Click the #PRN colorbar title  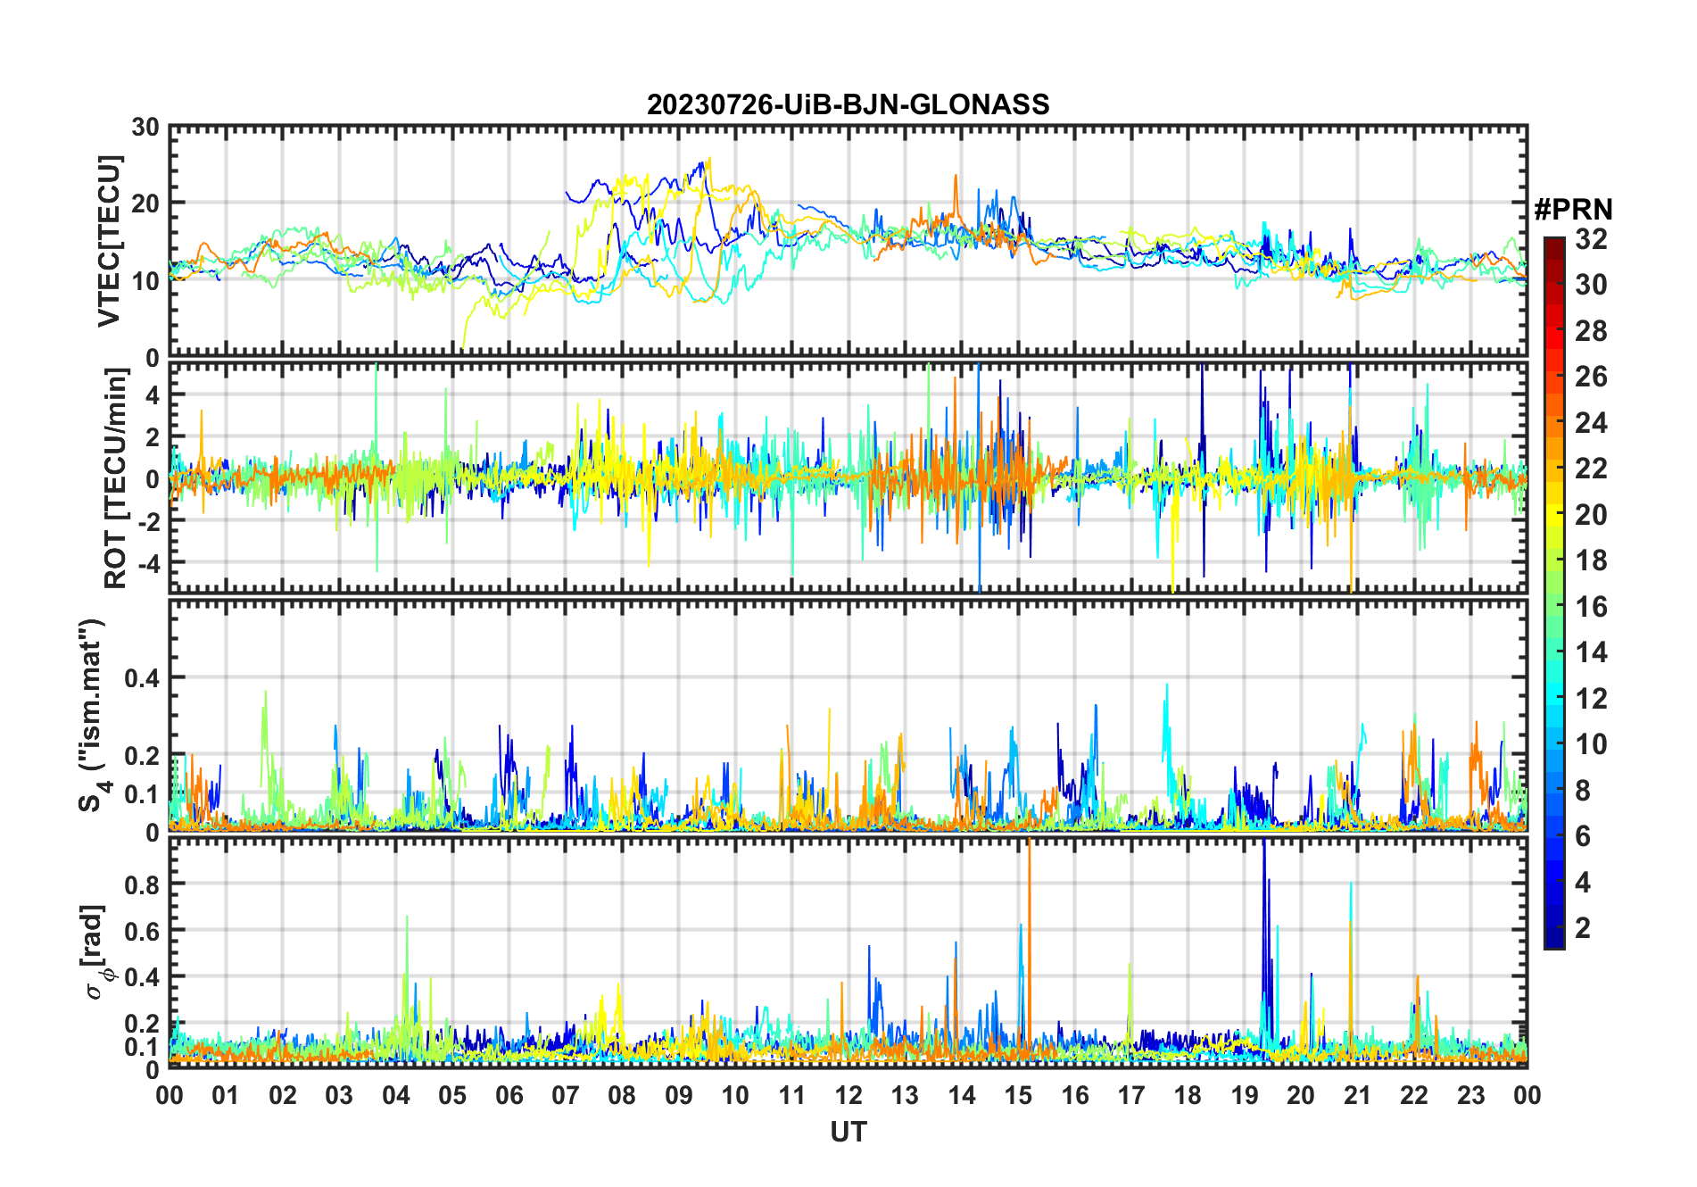(1573, 210)
